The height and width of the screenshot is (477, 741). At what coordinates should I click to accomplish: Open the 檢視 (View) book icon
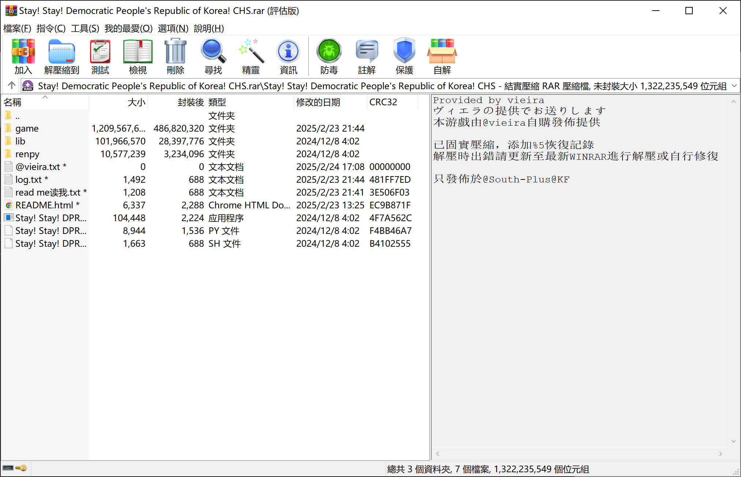[138, 52]
